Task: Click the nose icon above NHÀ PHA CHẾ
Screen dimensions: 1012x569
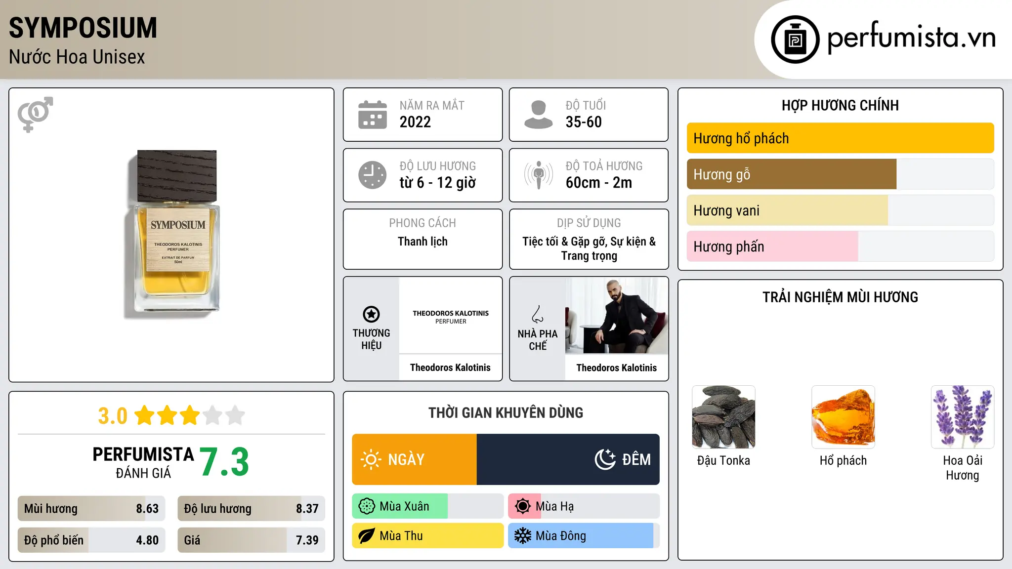Action: point(538,314)
